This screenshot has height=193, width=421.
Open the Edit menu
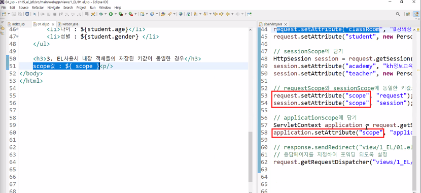click(12, 8)
